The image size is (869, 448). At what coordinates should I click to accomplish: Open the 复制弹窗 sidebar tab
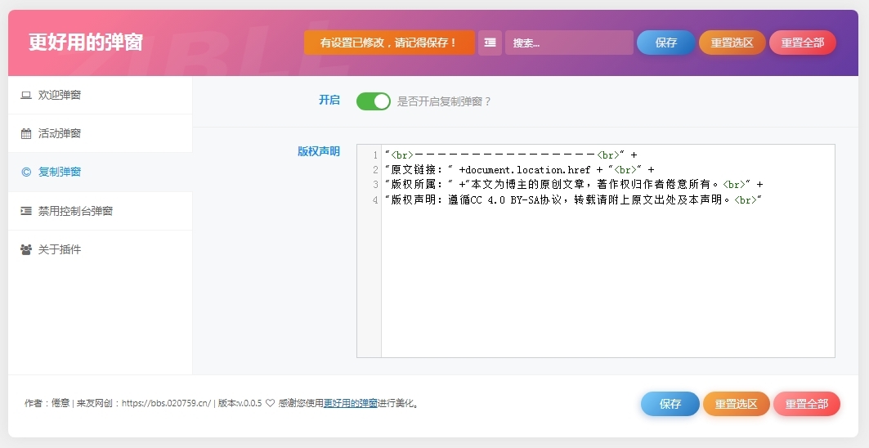60,172
